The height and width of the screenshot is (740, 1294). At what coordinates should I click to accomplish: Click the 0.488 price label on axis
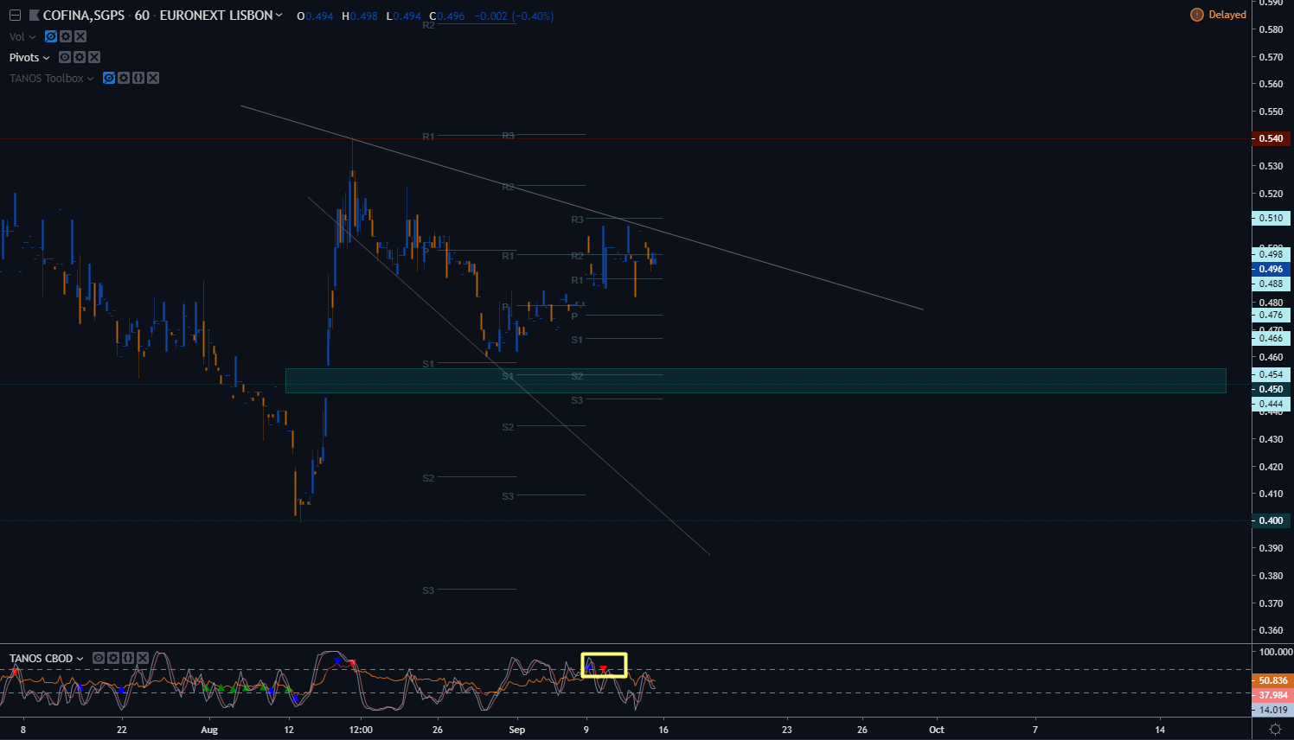[x=1271, y=284]
